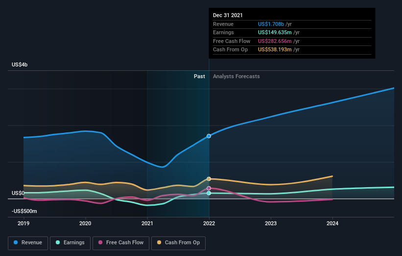Click the blue Revenue data point at 2022
The height and width of the screenshot is (256, 402).
tap(209, 136)
